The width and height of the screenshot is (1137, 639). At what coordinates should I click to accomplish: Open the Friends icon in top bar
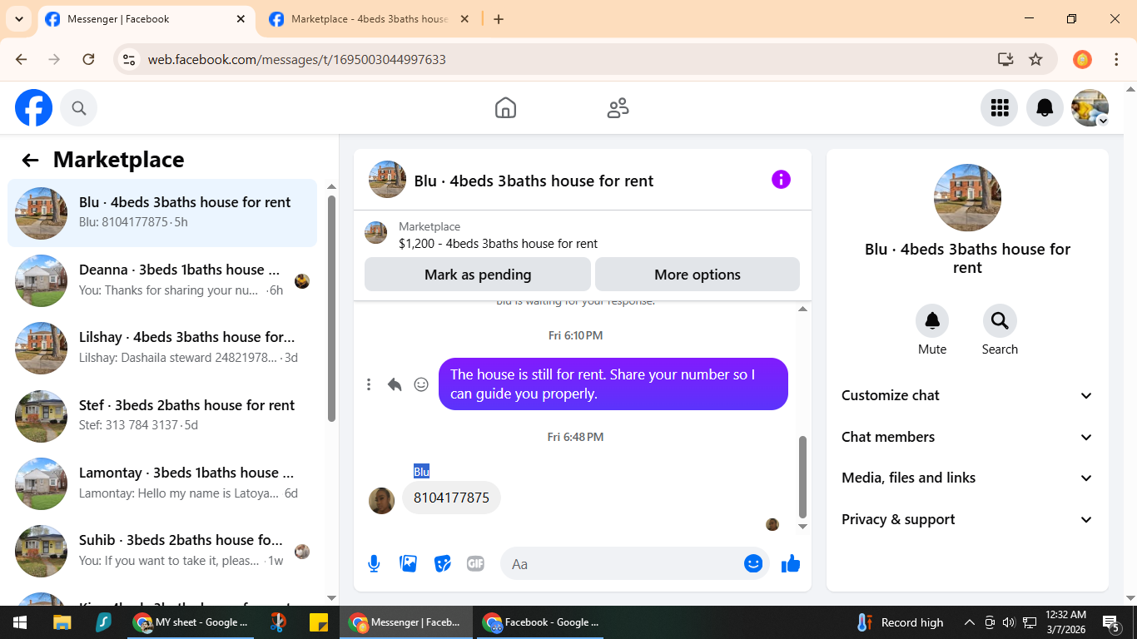tap(618, 108)
